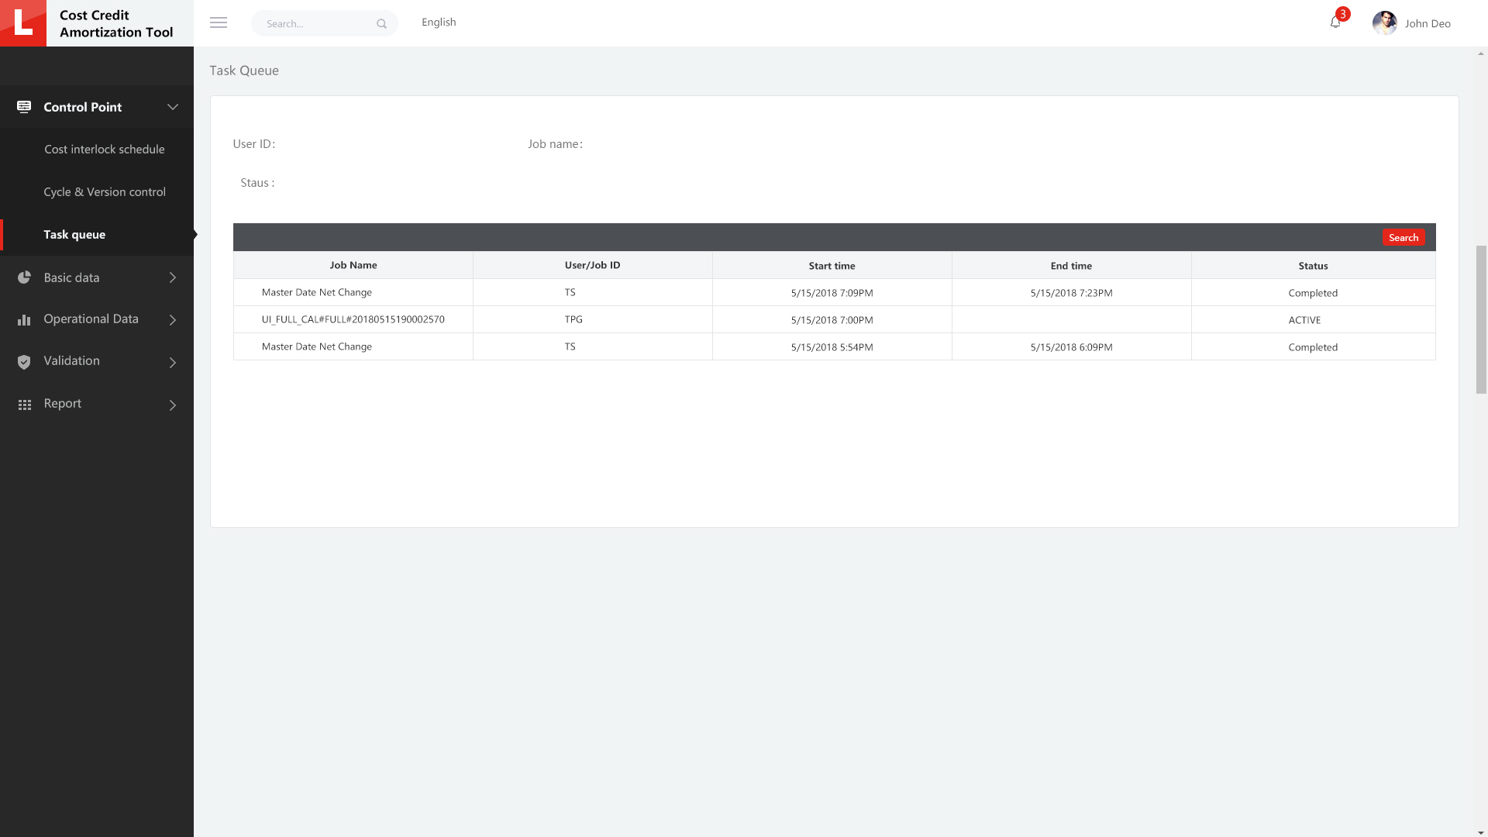Click the ACTIVE status cell

pos(1313,319)
